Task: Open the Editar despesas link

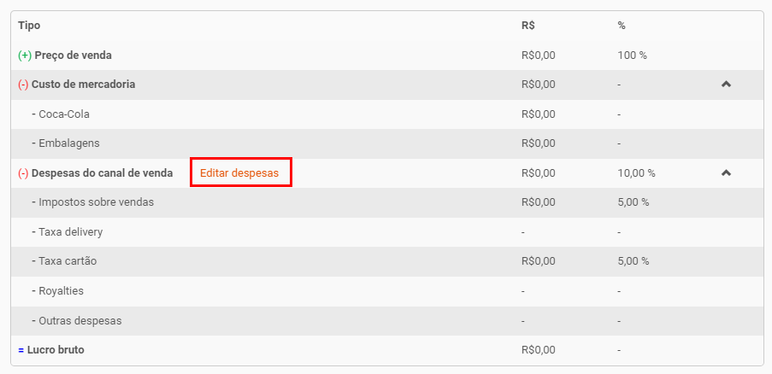Action: (x=239, y=173)
